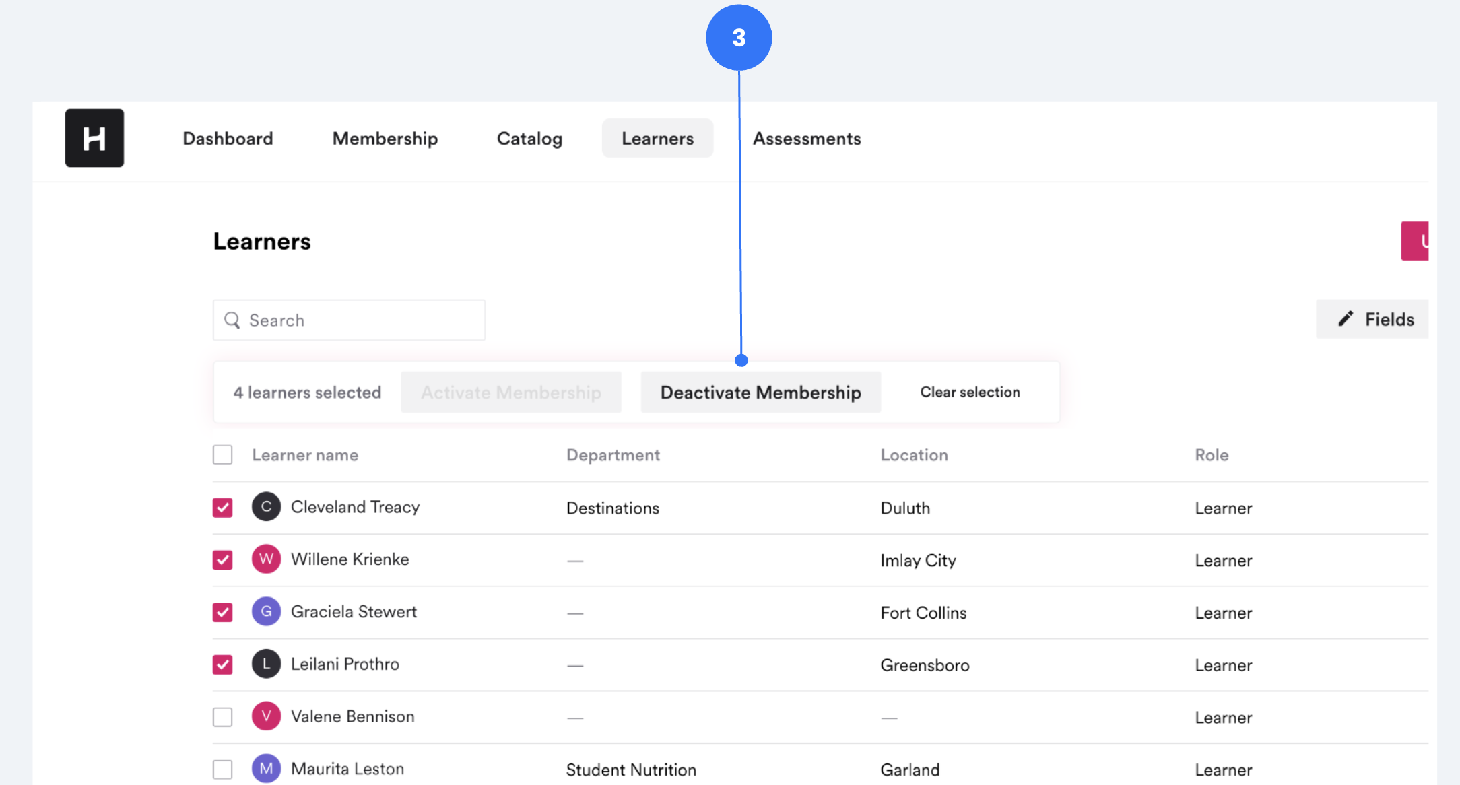Viewport: 1460px width, 785px height.
Task: Select the Learners tab
Action: point(658,139)
